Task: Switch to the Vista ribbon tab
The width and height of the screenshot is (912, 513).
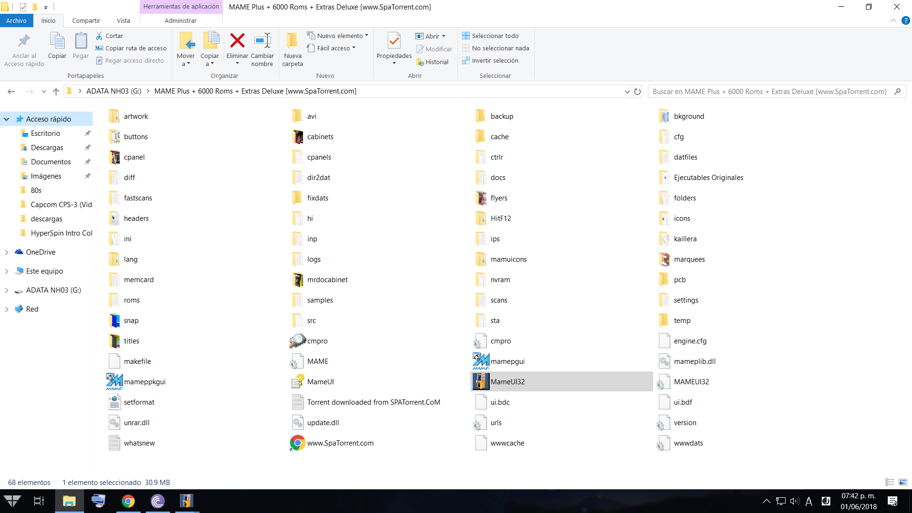Action: coord(123,20)
